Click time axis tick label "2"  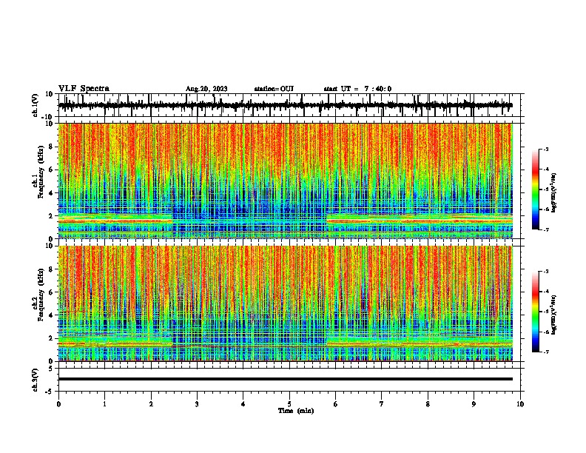pyautogui.click(x=151, y=404)
